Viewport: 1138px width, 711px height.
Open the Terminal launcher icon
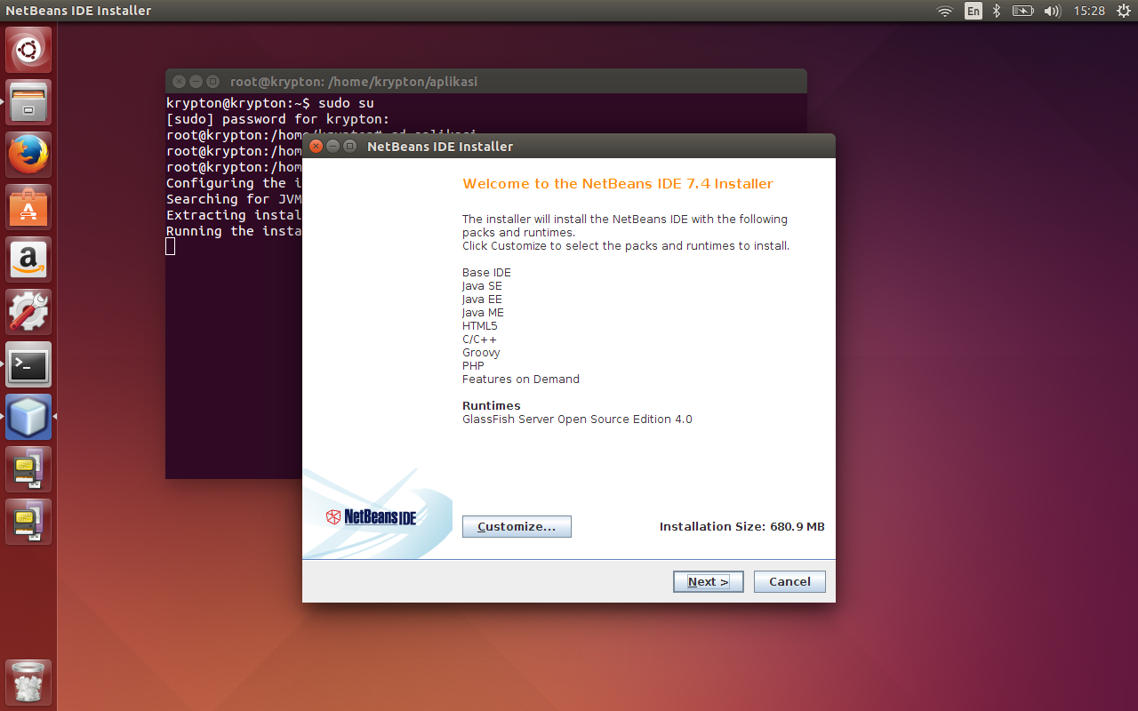28,364
